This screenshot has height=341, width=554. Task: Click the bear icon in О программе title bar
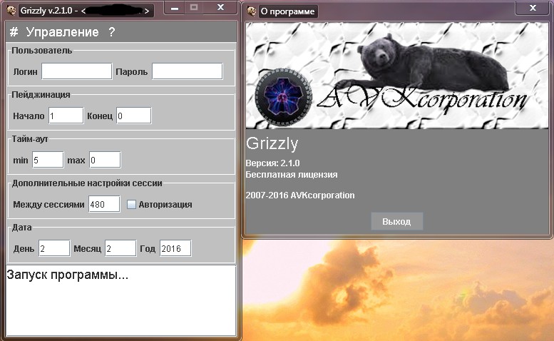[252, 11]
